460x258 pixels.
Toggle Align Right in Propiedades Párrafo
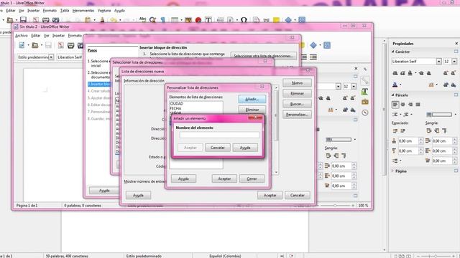410,105
